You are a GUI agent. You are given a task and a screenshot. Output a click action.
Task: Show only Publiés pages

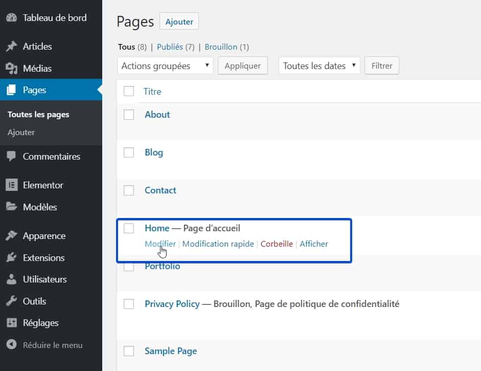coord(170,47)
